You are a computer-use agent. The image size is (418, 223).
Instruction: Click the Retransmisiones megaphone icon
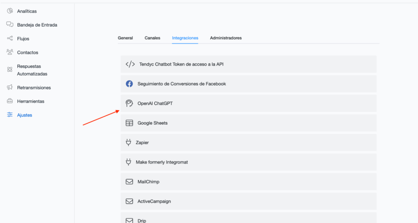[x=10, y=87]
